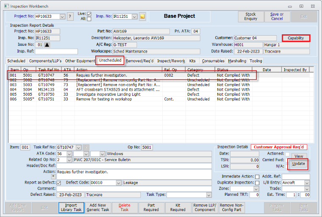Click Add New Generic Task button
The image size is (322, 217).
tap(98, 208)
